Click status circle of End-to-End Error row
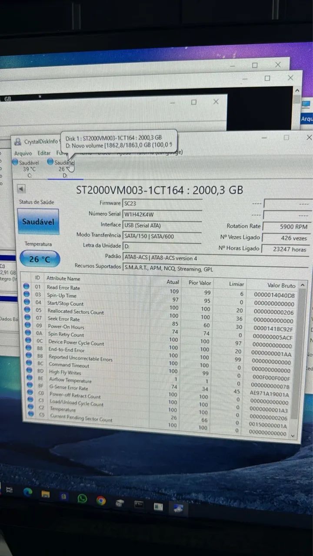313x556 pixels. [28, 348]
